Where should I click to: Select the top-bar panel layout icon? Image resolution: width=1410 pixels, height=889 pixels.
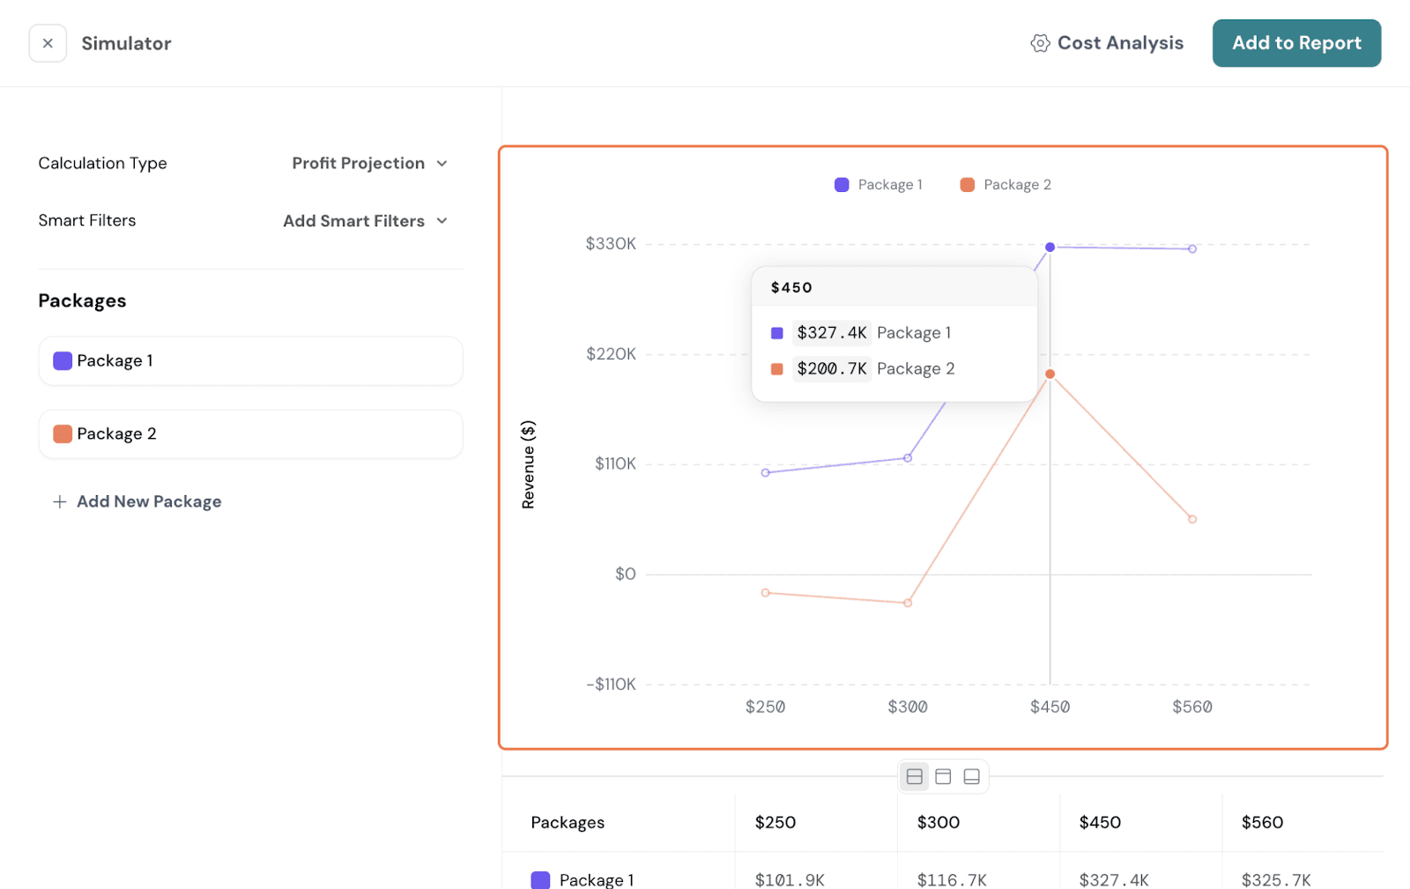943,776
